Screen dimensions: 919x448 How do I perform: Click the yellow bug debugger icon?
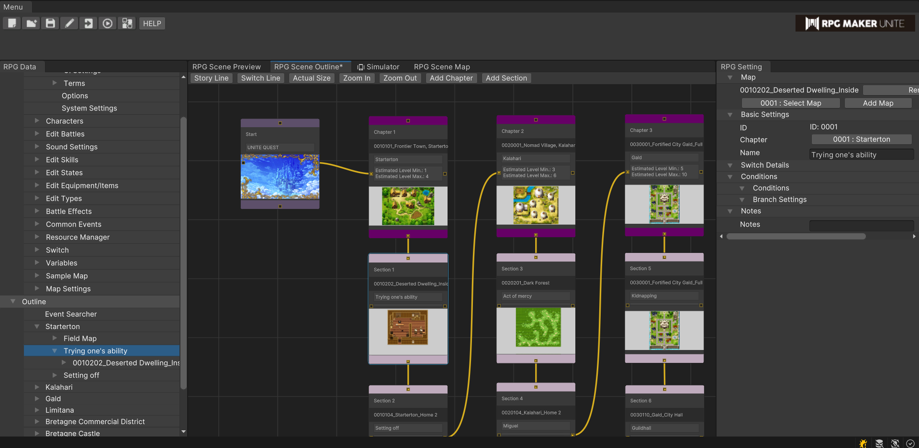(863, 443)
